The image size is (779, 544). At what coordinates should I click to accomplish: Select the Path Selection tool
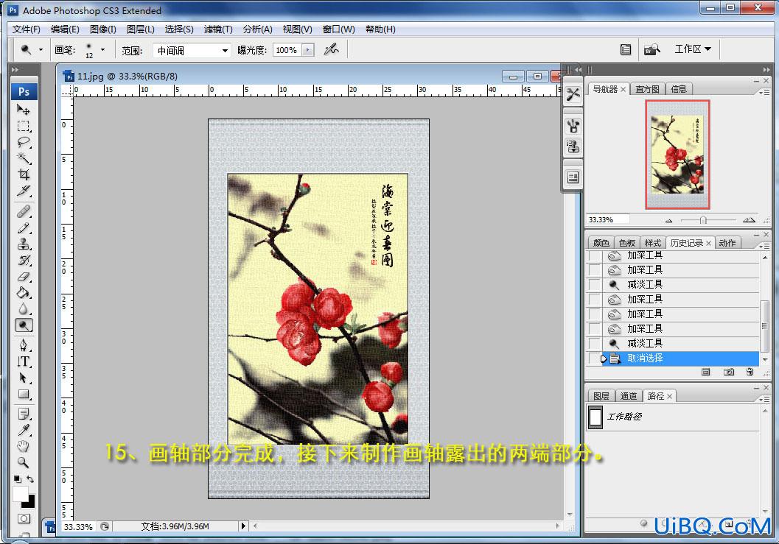click(x=24, y=378)
